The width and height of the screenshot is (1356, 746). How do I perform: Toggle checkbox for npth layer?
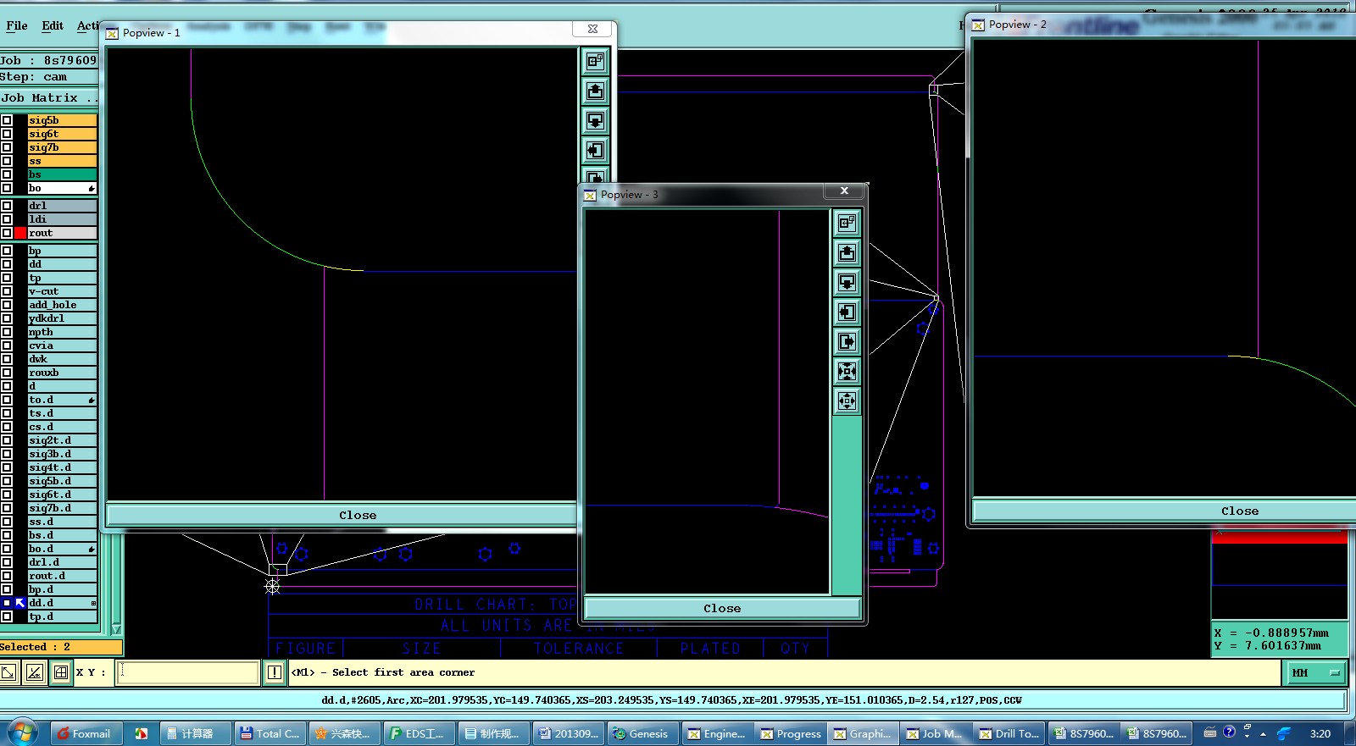[x=7, y=332]
